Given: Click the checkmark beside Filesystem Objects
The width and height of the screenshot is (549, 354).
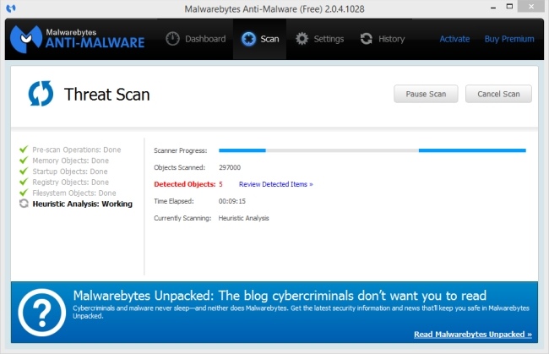Looking at the screenshot, I should point(24,193).
